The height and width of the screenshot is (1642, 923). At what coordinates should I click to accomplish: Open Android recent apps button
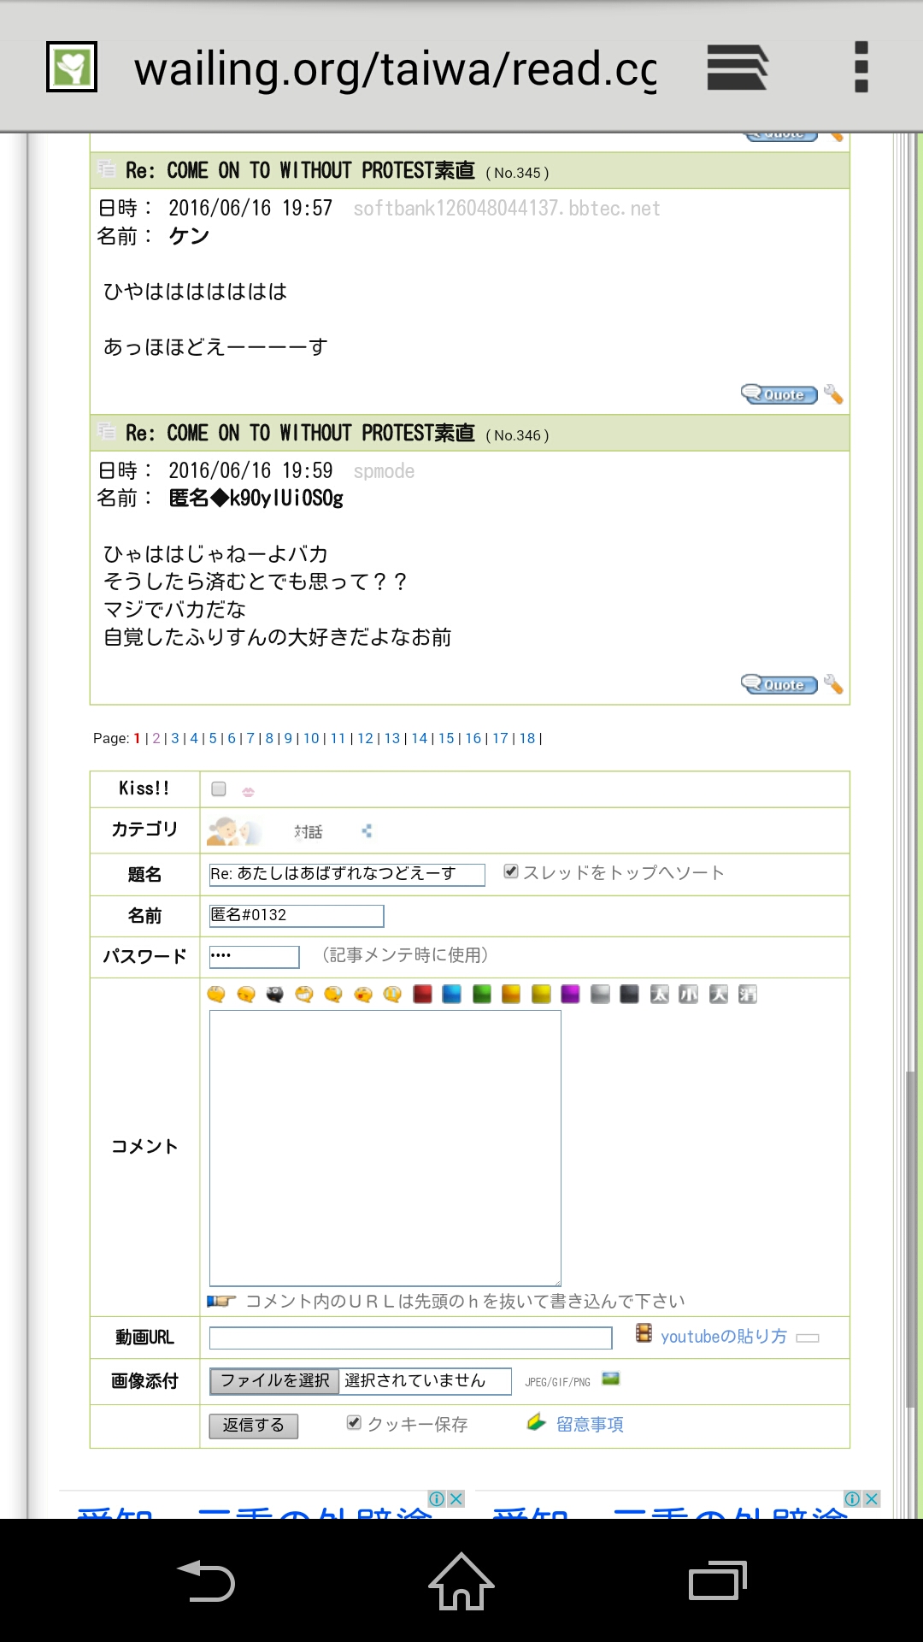click(x=717, y=1581)
